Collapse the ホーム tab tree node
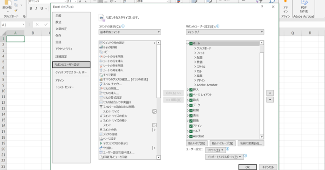Viewport: 325px width, 170px height. (x=188, y=43)
